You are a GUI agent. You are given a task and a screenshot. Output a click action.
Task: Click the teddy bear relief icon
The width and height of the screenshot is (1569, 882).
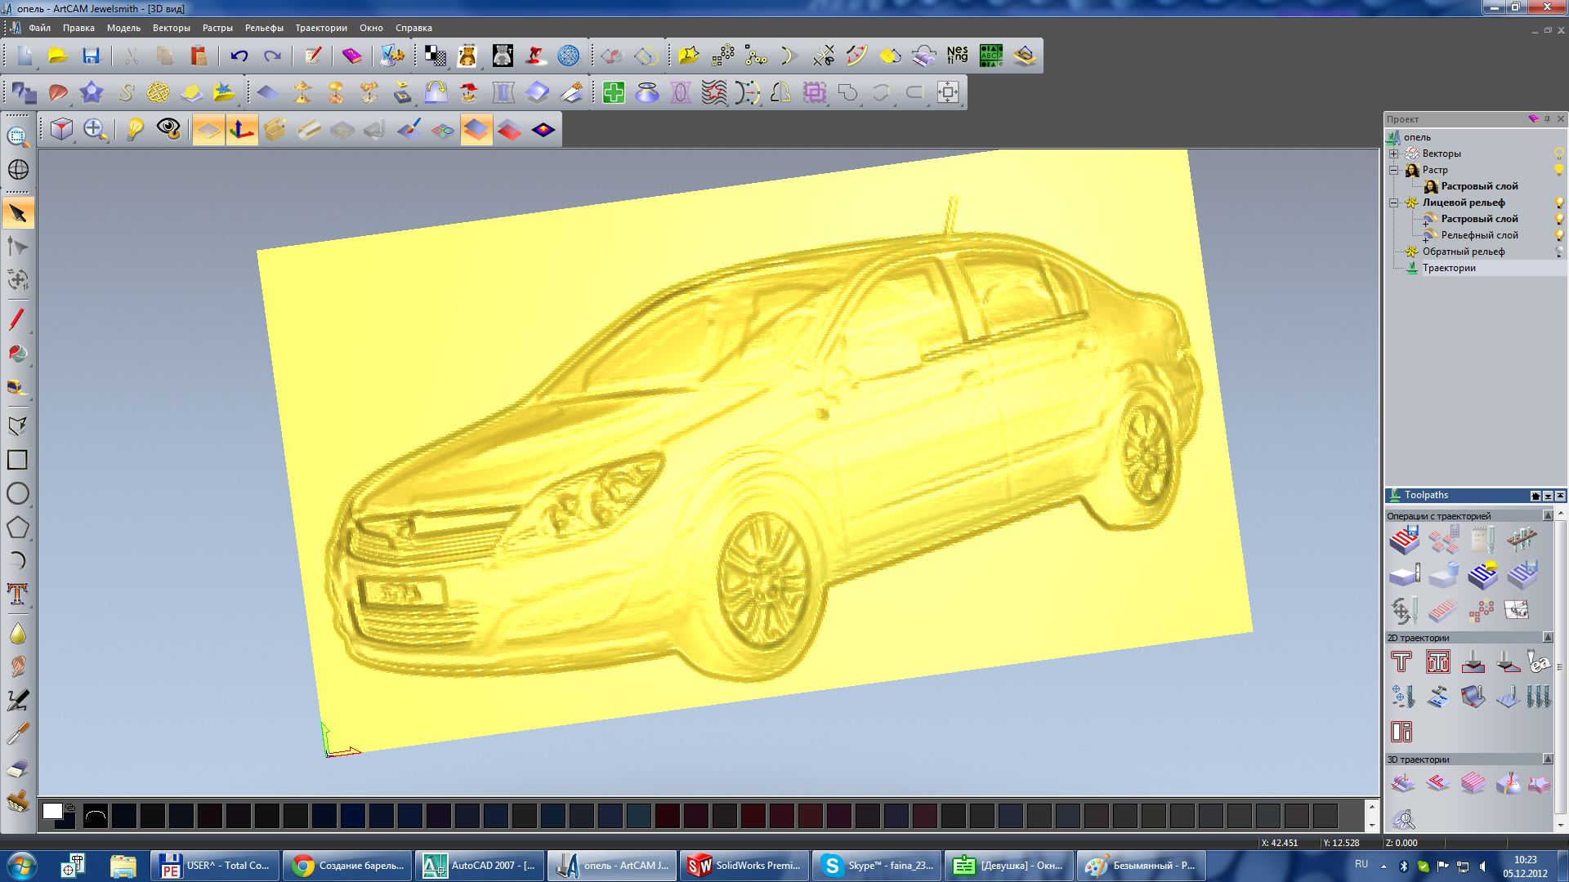[x=467, y=56]
